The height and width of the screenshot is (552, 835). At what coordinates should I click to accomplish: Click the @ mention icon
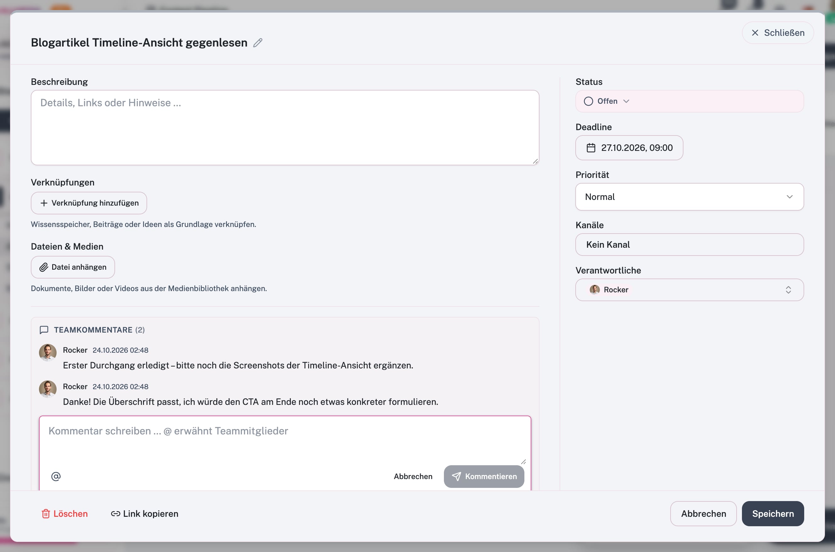pos(56,476)
